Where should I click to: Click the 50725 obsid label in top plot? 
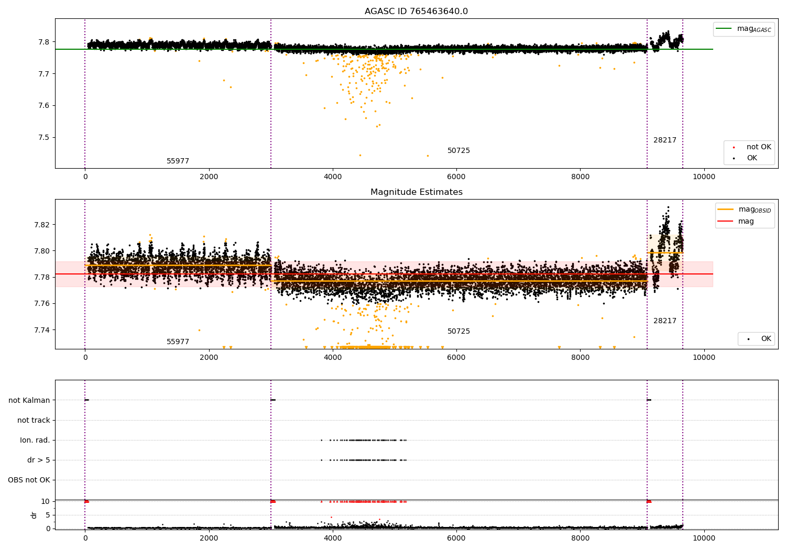click(458, 151)
